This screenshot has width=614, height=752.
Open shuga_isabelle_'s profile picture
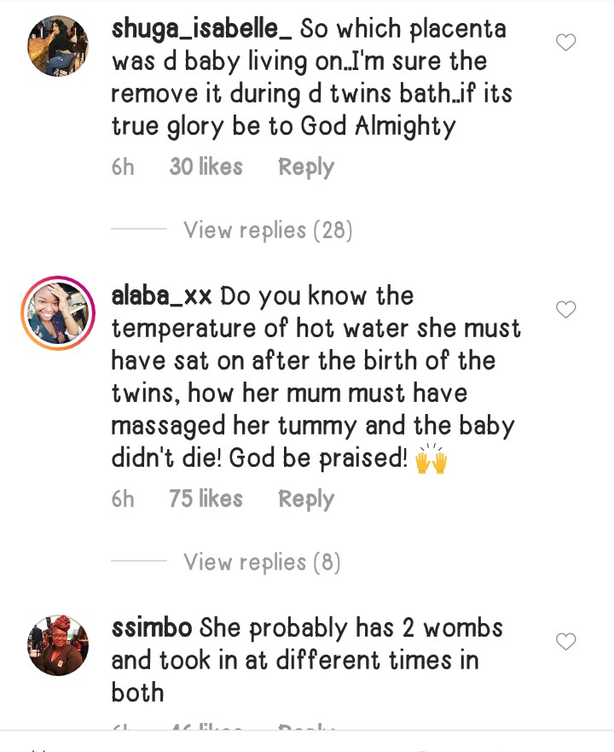tap(58, 44)
